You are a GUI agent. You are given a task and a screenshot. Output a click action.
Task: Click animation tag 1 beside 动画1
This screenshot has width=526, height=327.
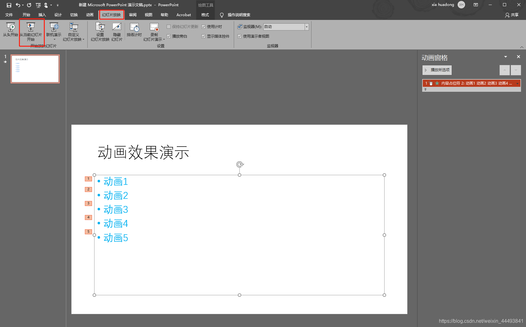pos(88,179)
